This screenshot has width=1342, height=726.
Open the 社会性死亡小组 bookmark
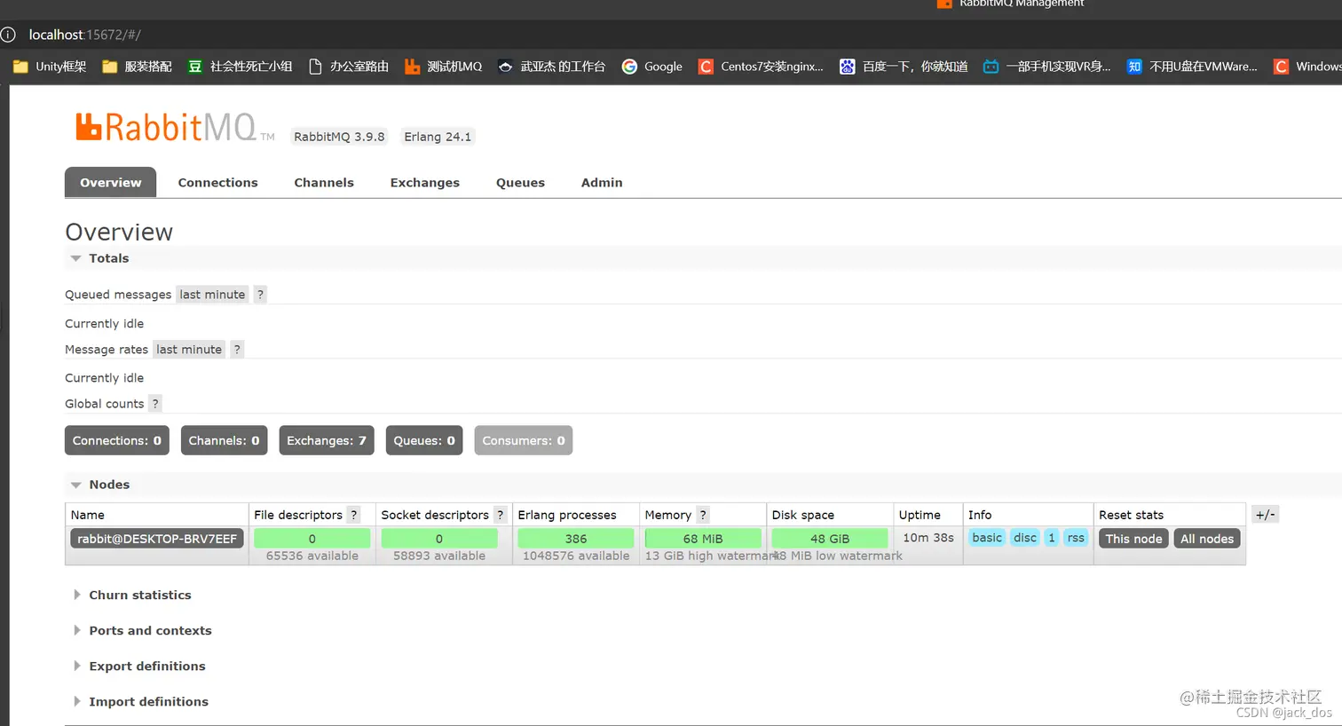tap(240, 67)
